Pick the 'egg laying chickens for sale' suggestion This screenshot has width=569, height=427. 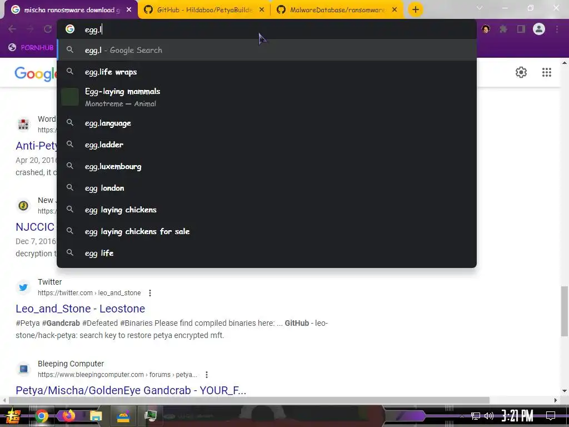pyautogui.click(x=266, y=231)
